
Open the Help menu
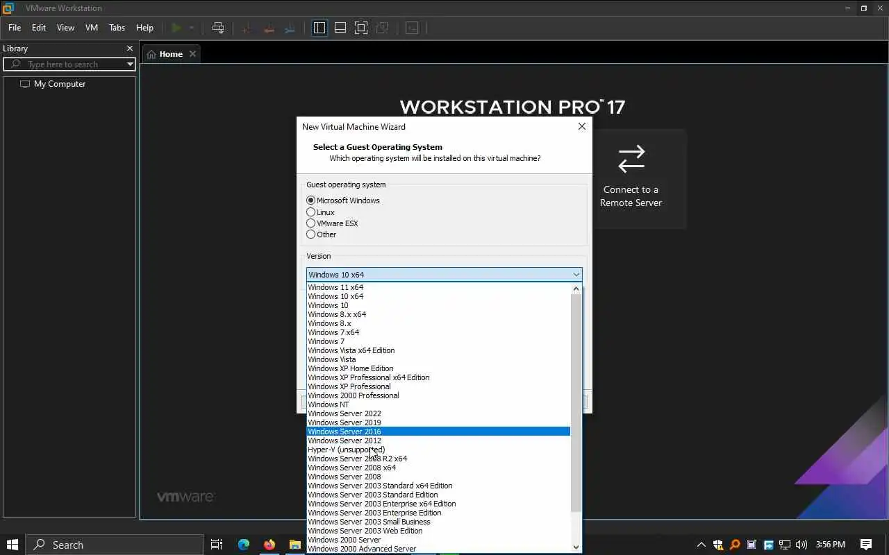(x=144, y=28)
